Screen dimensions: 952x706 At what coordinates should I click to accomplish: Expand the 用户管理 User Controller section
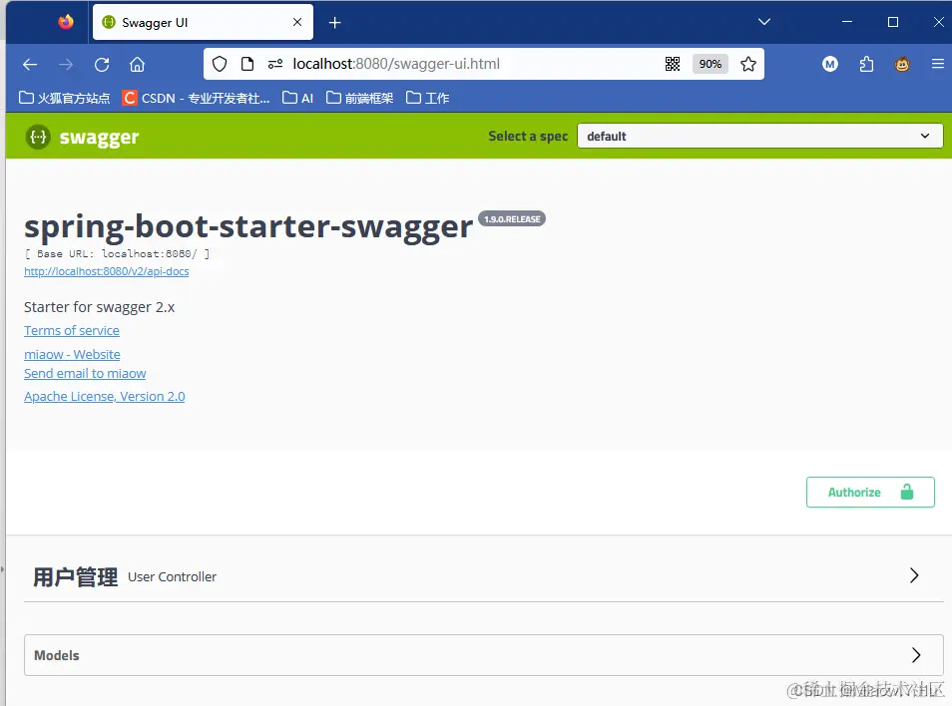click(x=914, y=575)
